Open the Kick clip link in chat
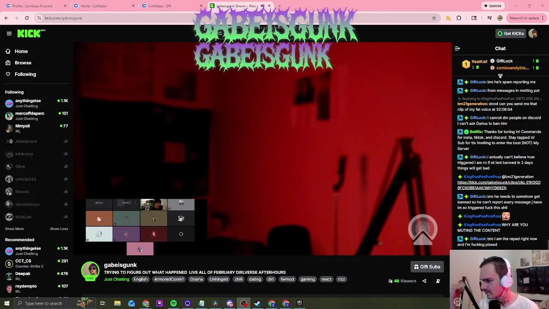The height and width of the screenshot is (309, 549). pyautogui.click(x=498, y=185)
